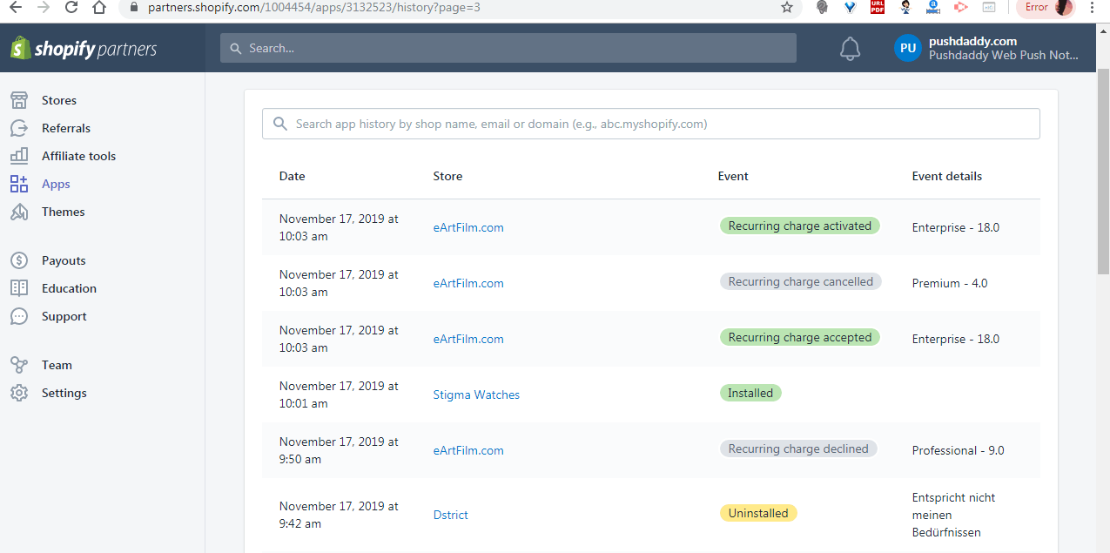Open the Dstrict store link
1110x553 pixels.
click(x=450, y=515)
